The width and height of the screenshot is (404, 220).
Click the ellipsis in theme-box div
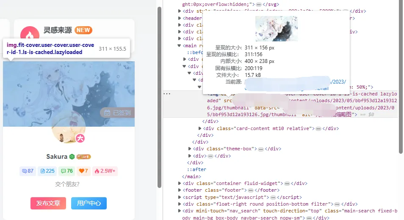(x=261, y=149)
